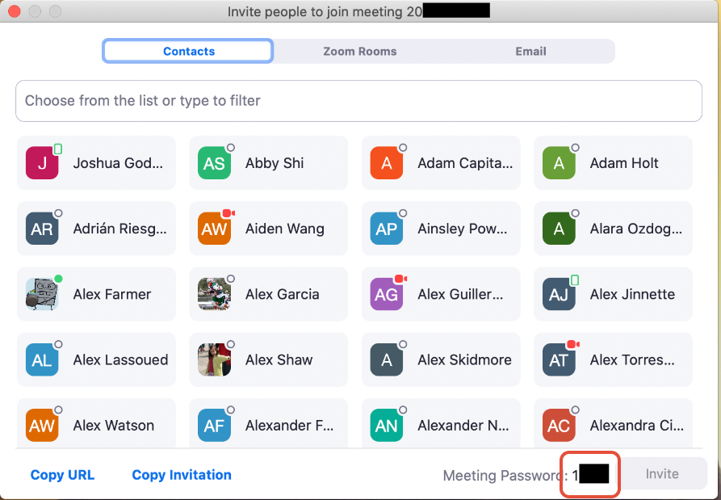Select the name Abby Shi
721x500 pixels.
(x=275, y=163)
